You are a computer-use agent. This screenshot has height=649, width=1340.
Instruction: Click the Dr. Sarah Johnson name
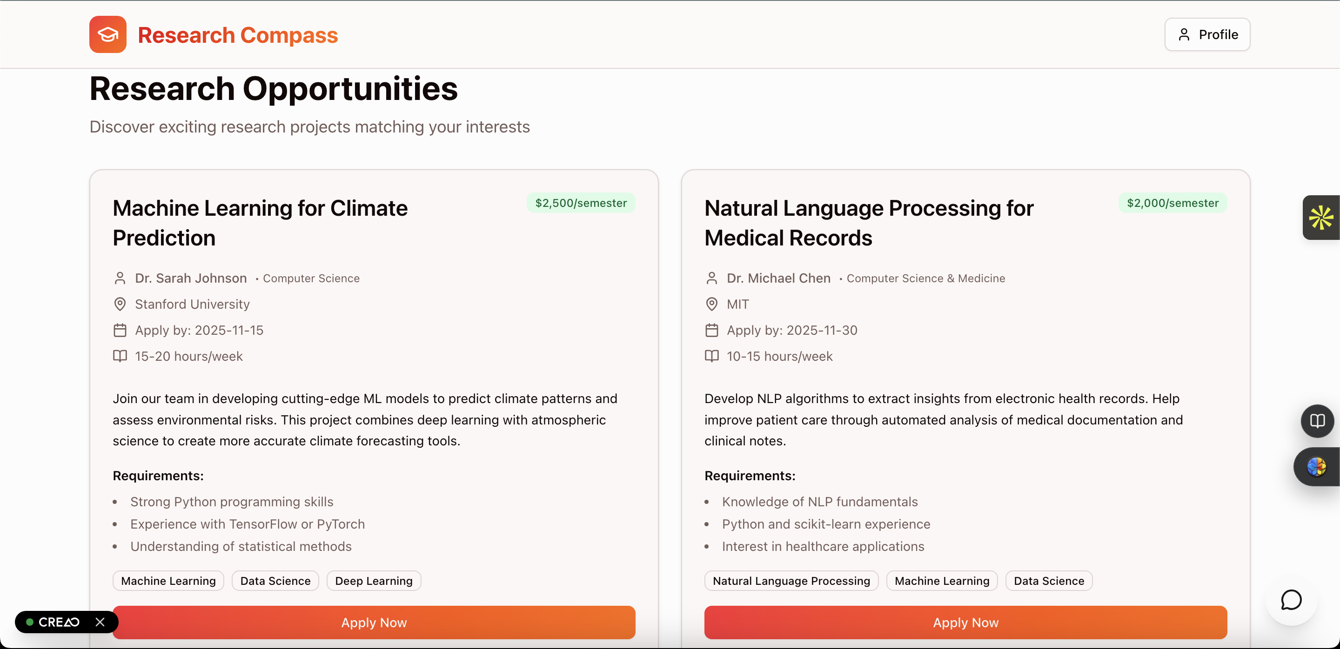190,278
